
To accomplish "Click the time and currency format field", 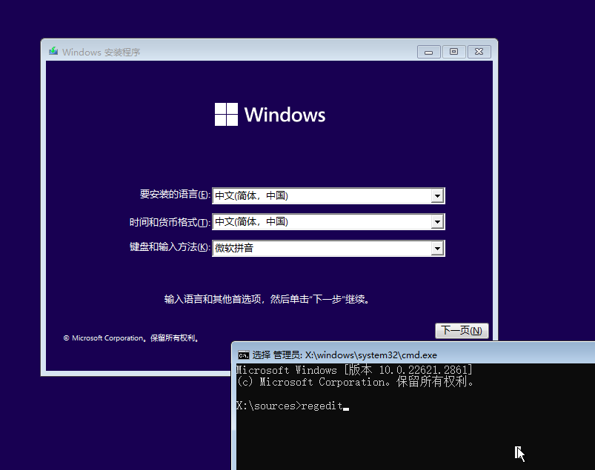I will (x=311, y=221).
